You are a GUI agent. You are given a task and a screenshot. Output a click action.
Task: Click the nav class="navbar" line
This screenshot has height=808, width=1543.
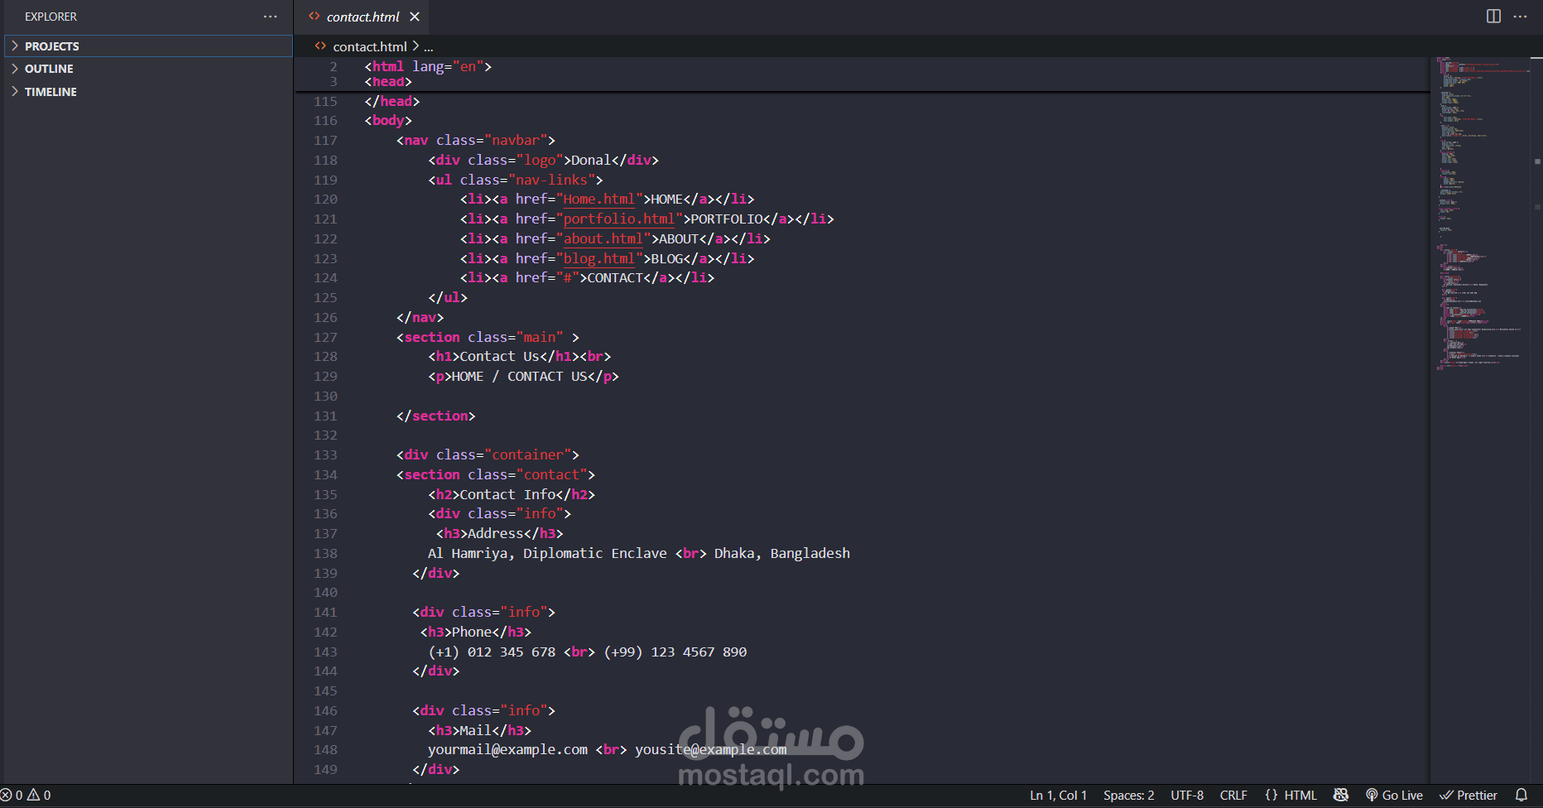[476, 140]
